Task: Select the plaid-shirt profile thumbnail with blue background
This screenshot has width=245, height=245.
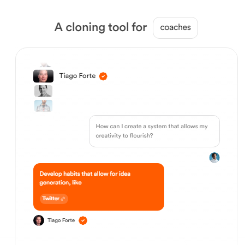Action: click(43, 106)
